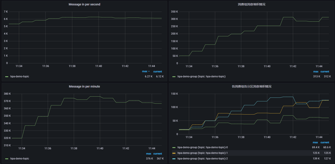Sort Message in per second legend by current
This screenshot has height=164, width=335.
(x=158, y=71)
